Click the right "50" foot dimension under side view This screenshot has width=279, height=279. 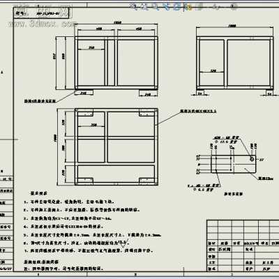point(269,93)
